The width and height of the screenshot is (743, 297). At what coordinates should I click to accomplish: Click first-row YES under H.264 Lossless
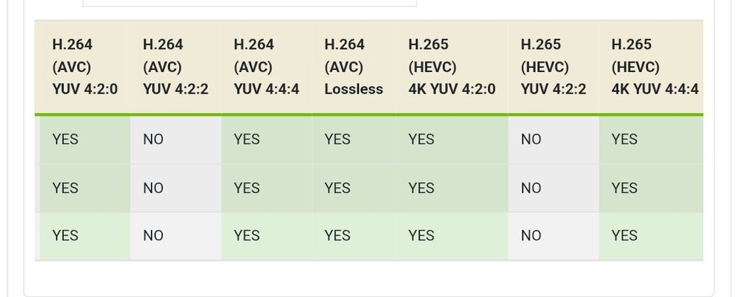click(x=337, y=140)
